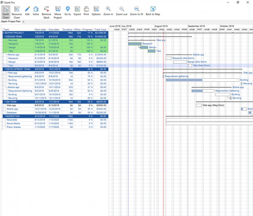Collapse the QA TEAM group

(5, 102)
